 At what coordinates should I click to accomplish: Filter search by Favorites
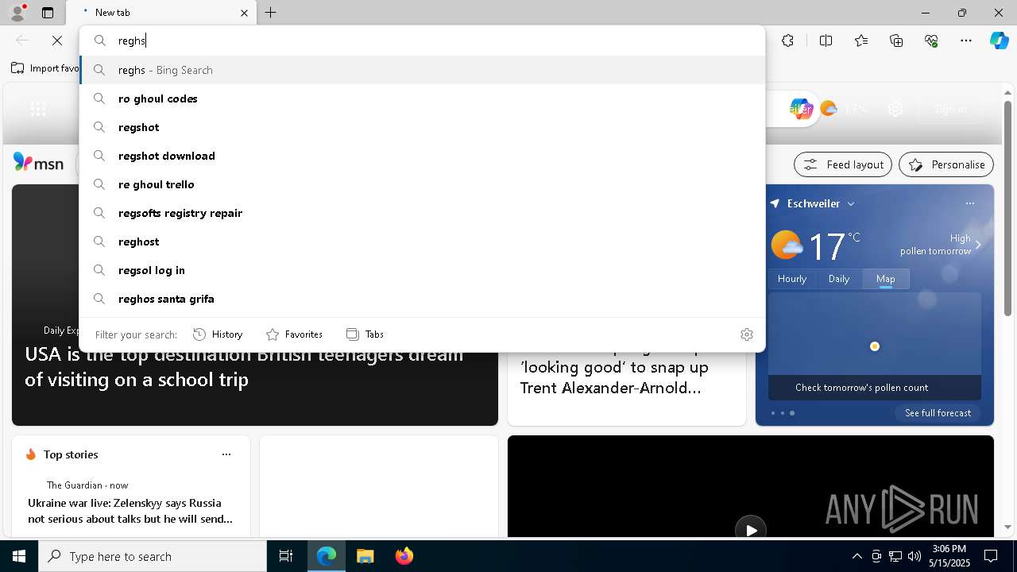click(x=294, y=334)
